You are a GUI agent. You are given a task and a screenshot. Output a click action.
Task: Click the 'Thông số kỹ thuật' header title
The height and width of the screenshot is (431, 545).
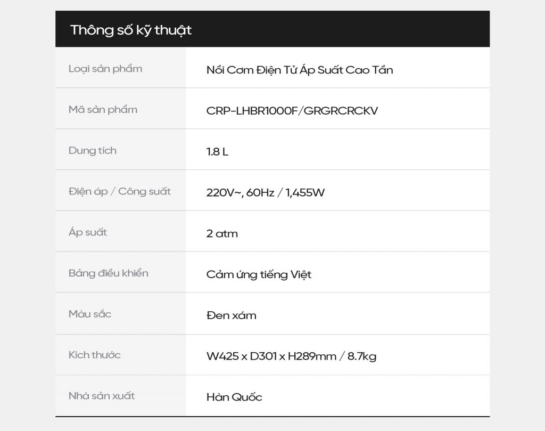(x=131, y=30)
